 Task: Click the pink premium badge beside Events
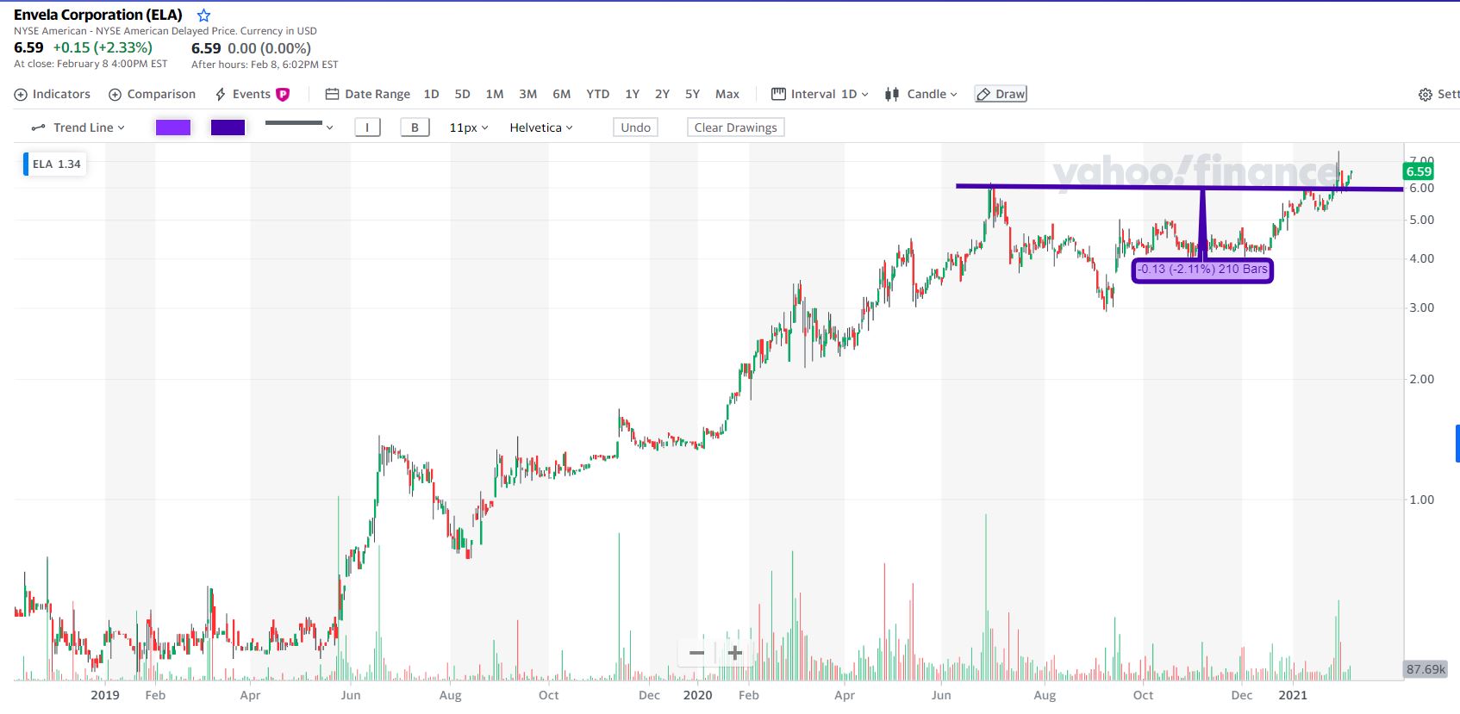[283, 95]
